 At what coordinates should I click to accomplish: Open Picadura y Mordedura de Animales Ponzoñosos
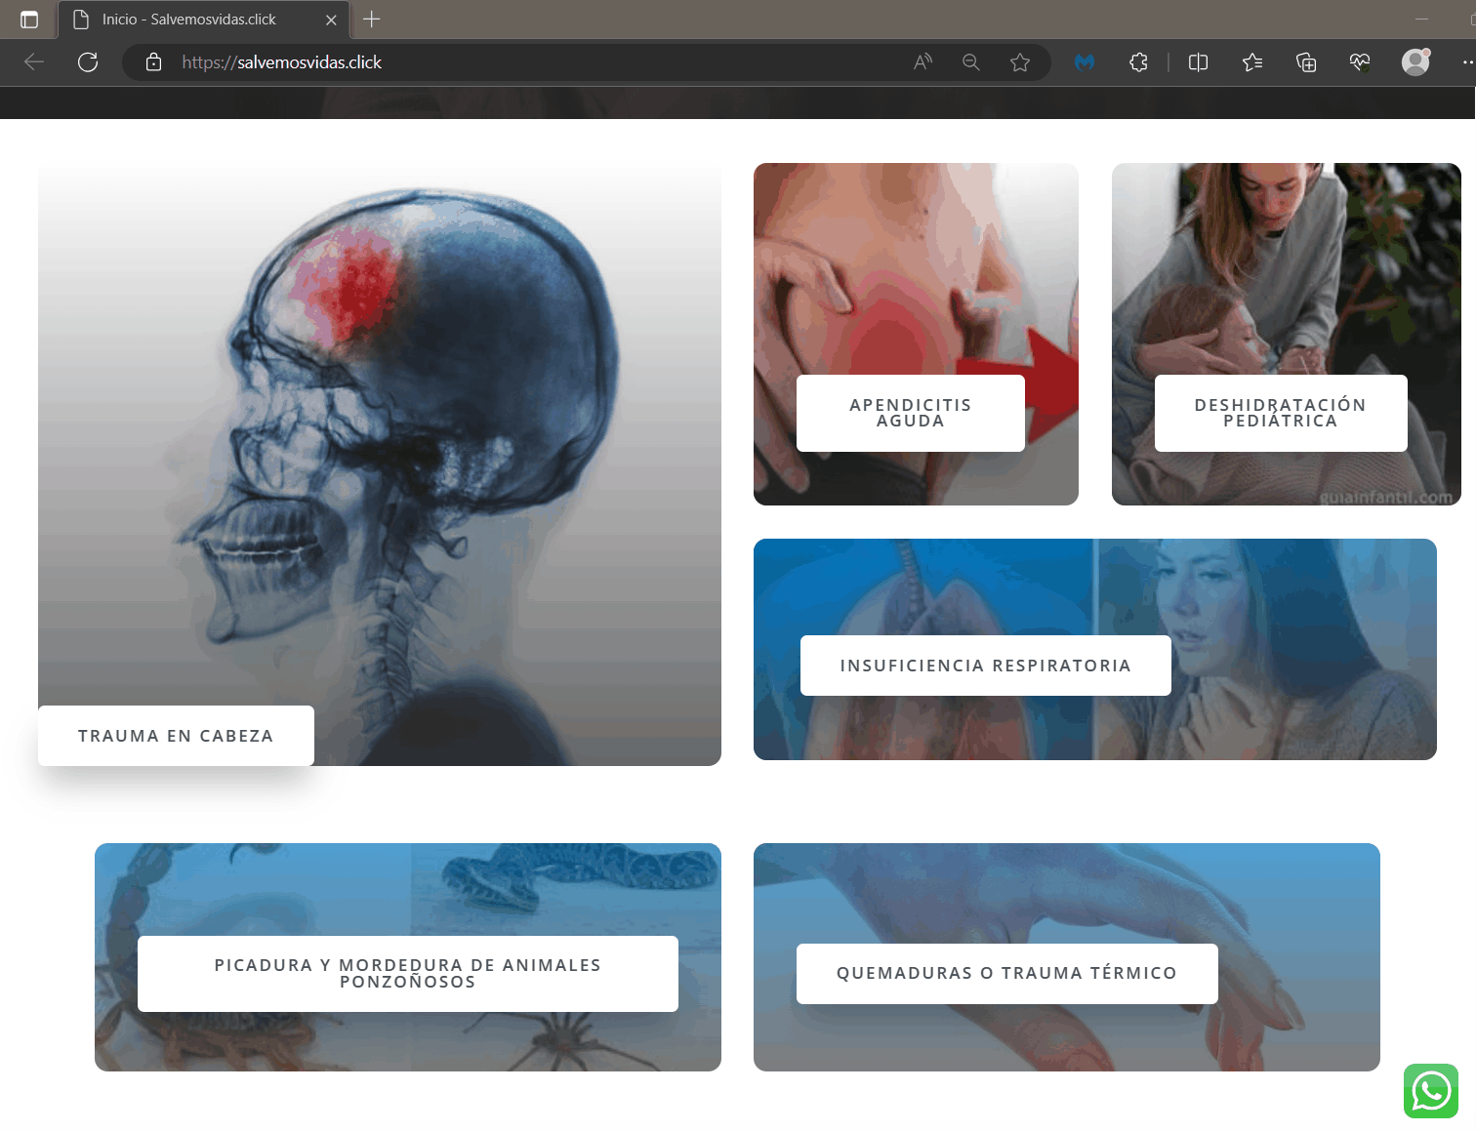click(x=408, y=974)
